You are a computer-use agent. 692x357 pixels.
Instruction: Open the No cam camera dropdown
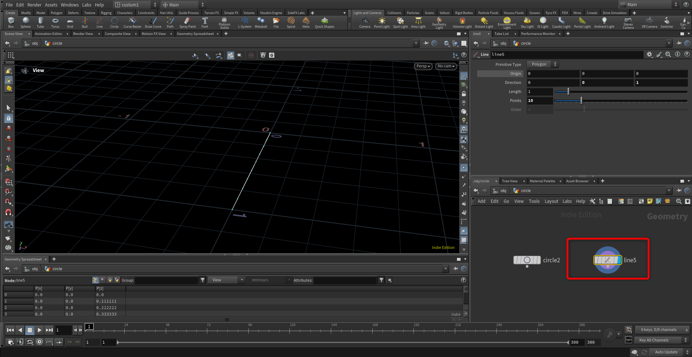tap(446, 66)
